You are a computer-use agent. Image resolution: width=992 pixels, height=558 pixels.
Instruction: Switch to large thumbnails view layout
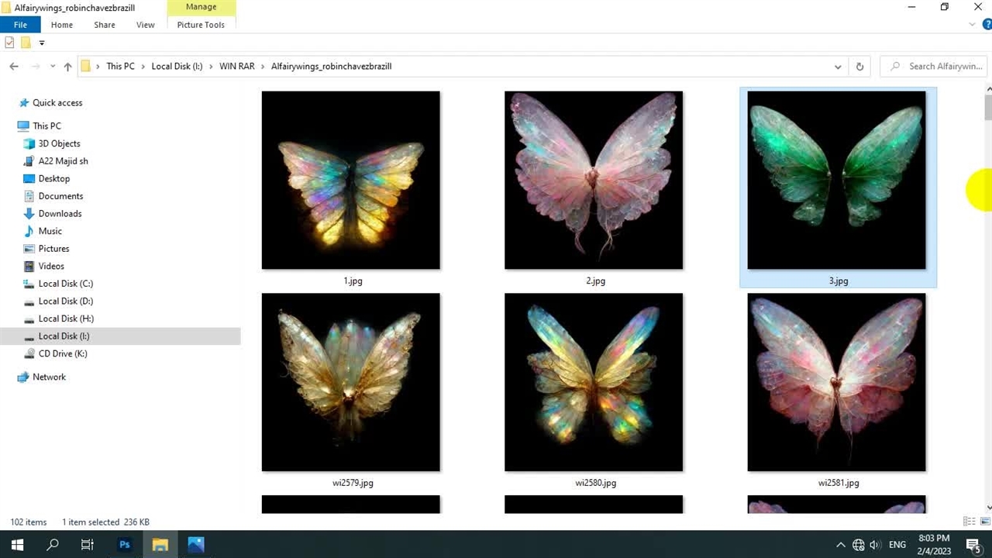[x=983, y=522]
